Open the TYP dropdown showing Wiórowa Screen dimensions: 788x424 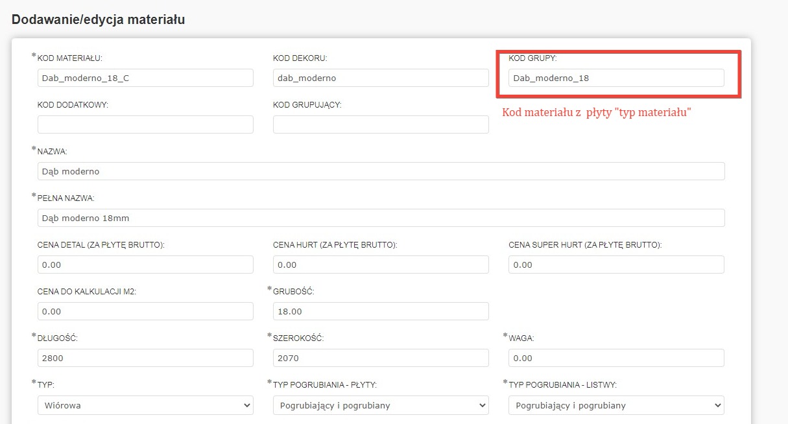point(145,405)
